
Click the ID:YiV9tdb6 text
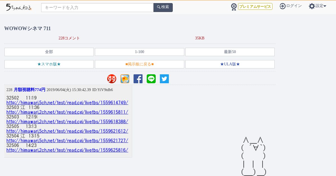pos(102,90)
